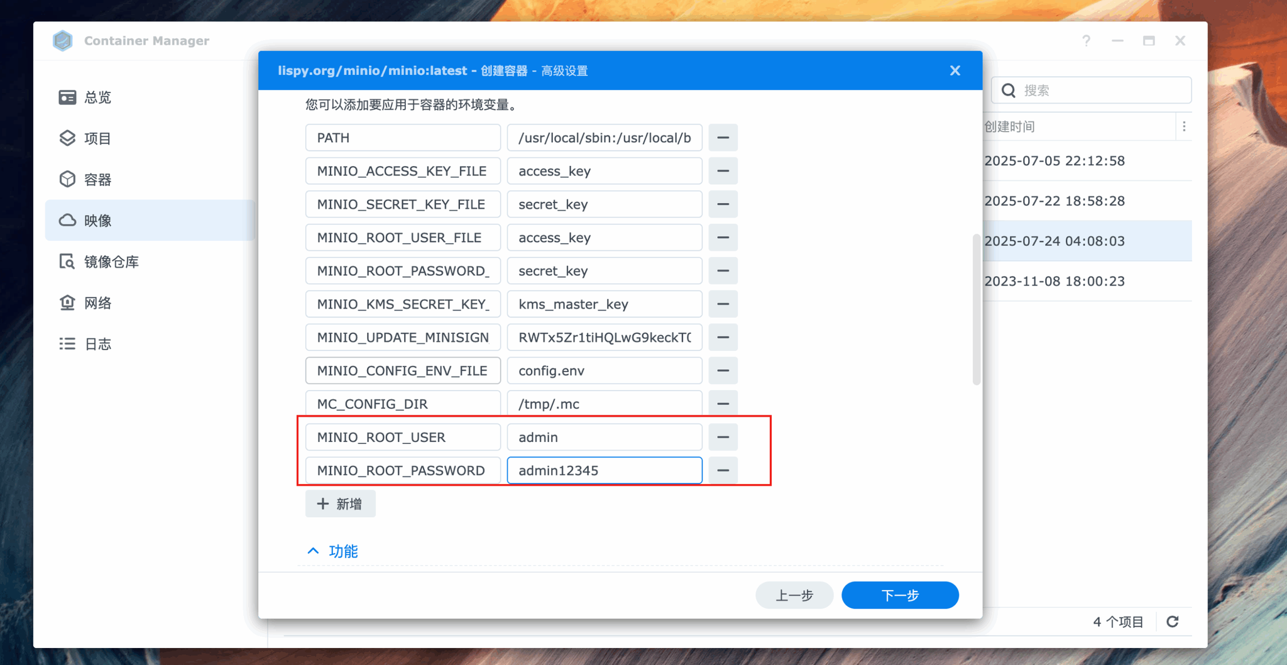Remove the MINIO_CONFIG_ENV_FILE variable row

click(x=723, y=371)
